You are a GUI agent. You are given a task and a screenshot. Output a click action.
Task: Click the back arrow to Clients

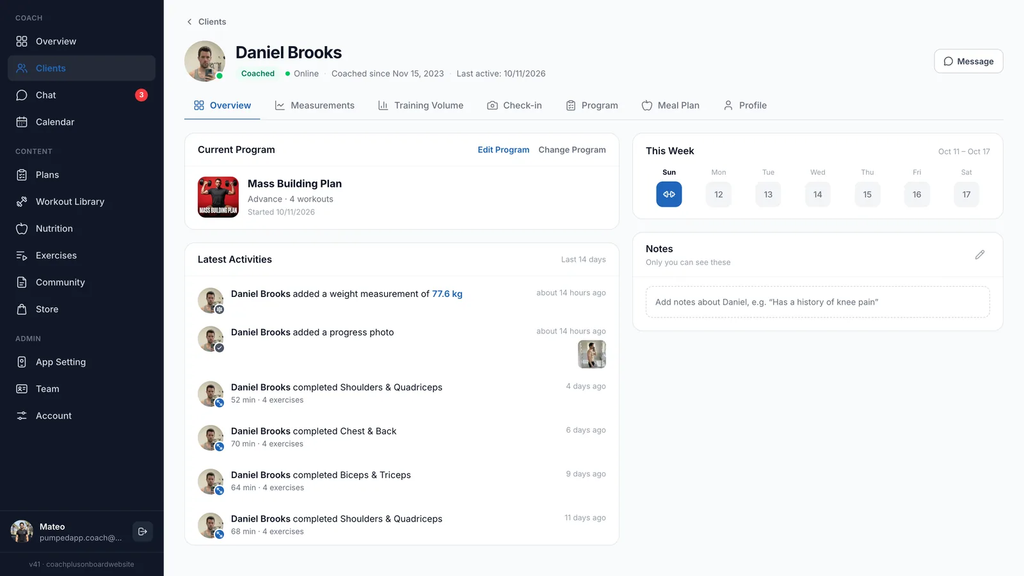tap(189, 22)
